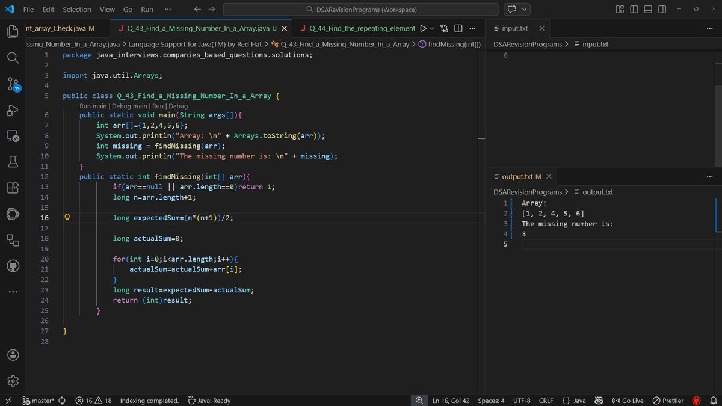Image resolution: width=722 pixels, height=406 pixels.
Task: Close the Q_43 Java editor tab
Action: [284, 28]
